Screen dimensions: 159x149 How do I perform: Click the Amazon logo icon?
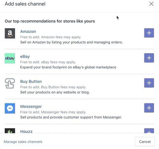coord(10,33)
